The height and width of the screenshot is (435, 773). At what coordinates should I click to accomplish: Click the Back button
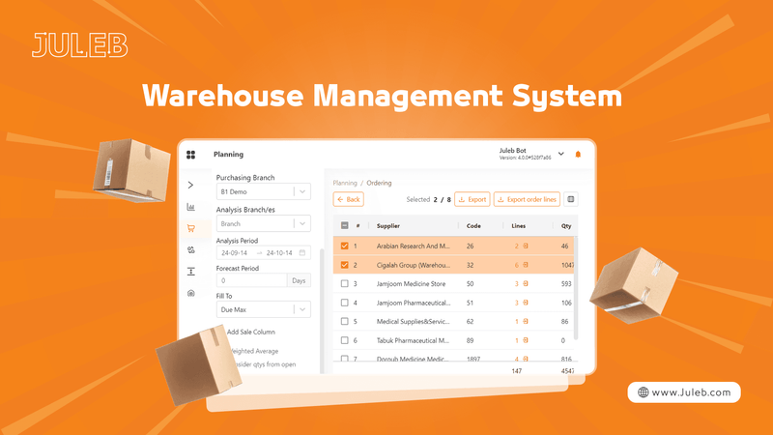(348, 199)
